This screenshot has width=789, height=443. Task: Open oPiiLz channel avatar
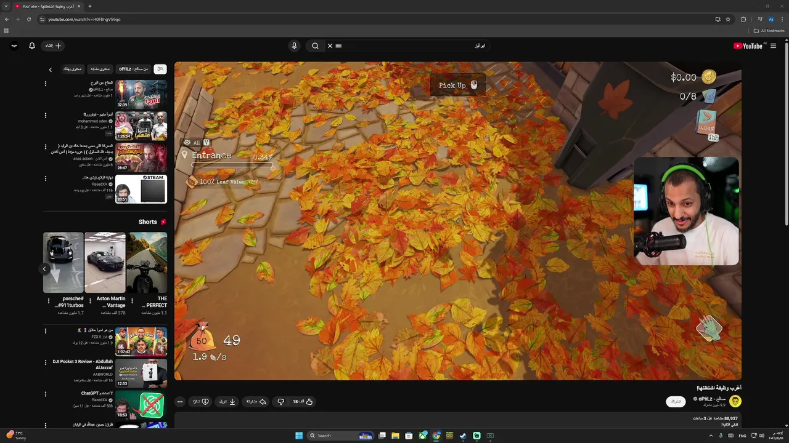pyautogui.click(x=735, y=401)
